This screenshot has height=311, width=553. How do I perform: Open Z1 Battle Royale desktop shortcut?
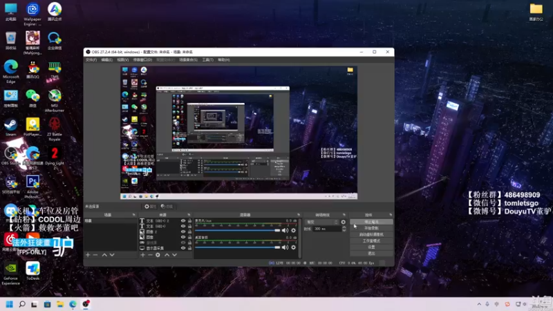pos(55,129)
